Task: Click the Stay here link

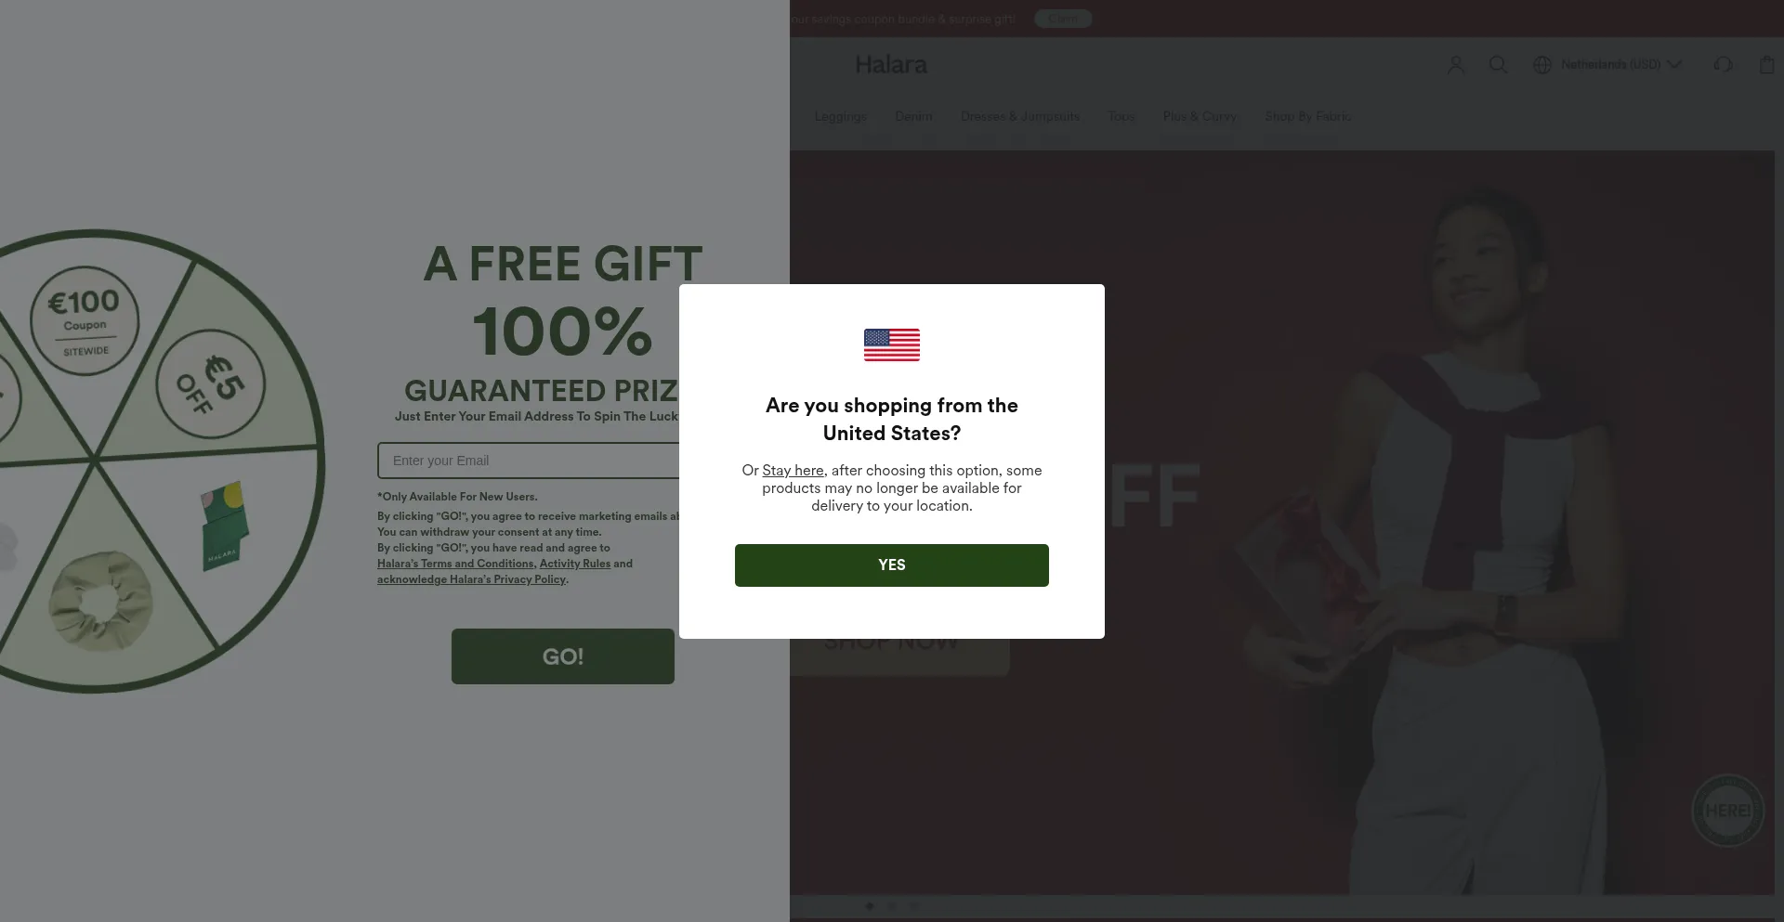Action: 793,471
